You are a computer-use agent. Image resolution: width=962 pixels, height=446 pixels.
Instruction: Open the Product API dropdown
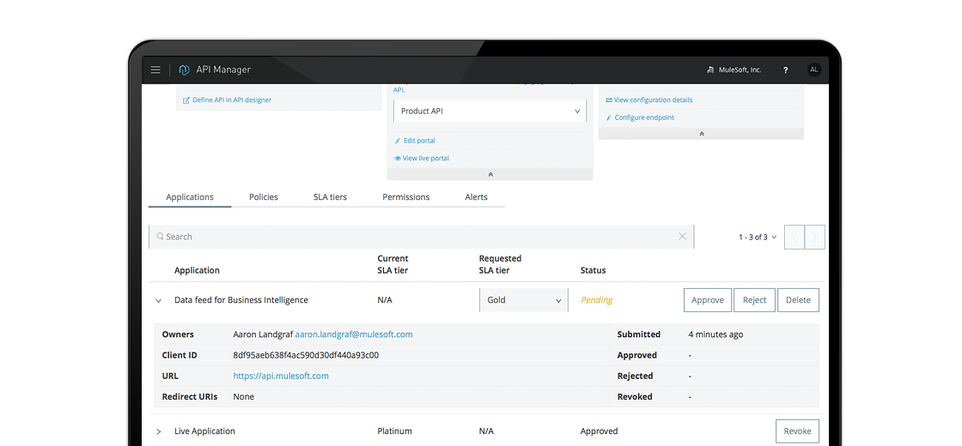490,111
